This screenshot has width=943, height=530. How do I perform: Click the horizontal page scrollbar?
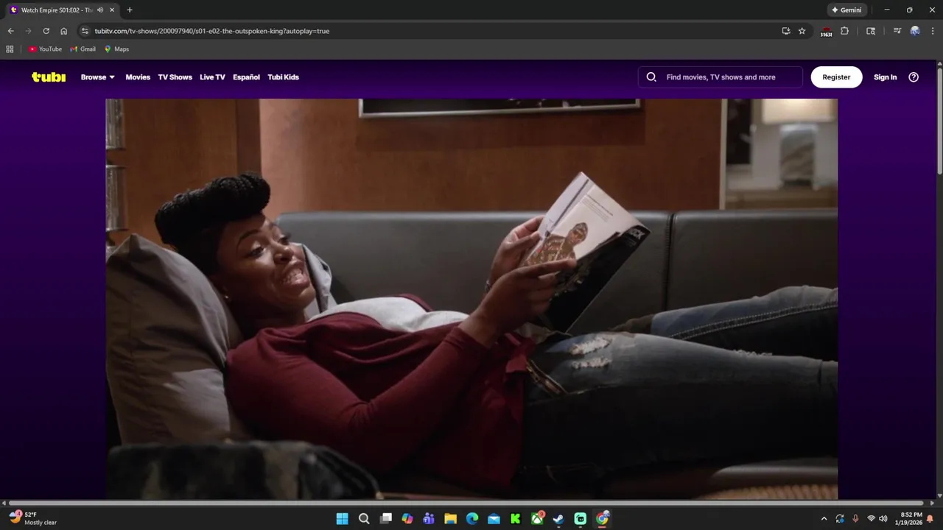click(x=466, y=504)
